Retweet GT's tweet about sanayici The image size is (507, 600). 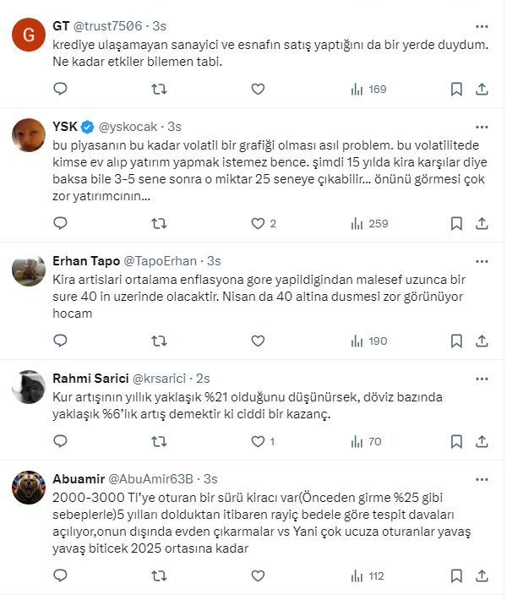point(158,89)
